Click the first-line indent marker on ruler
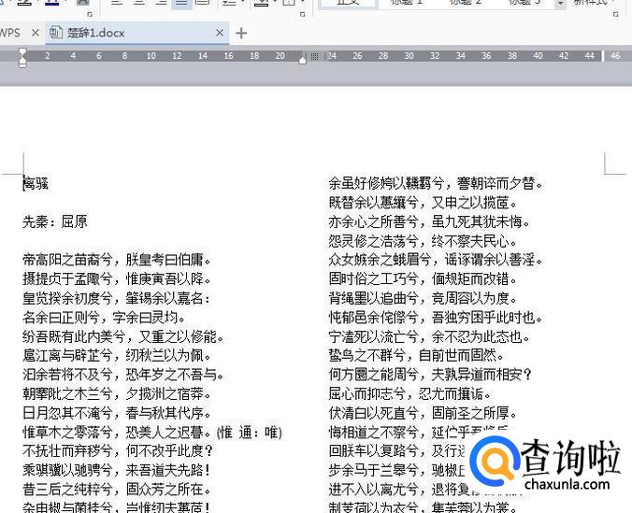 (x=23, y=52)
